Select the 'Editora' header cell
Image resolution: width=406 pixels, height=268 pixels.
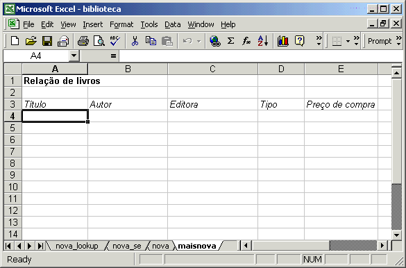coord(212,104)
